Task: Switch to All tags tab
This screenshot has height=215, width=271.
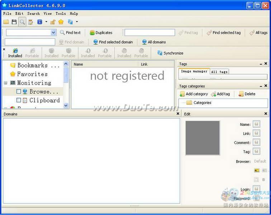Action: [219, 72]
